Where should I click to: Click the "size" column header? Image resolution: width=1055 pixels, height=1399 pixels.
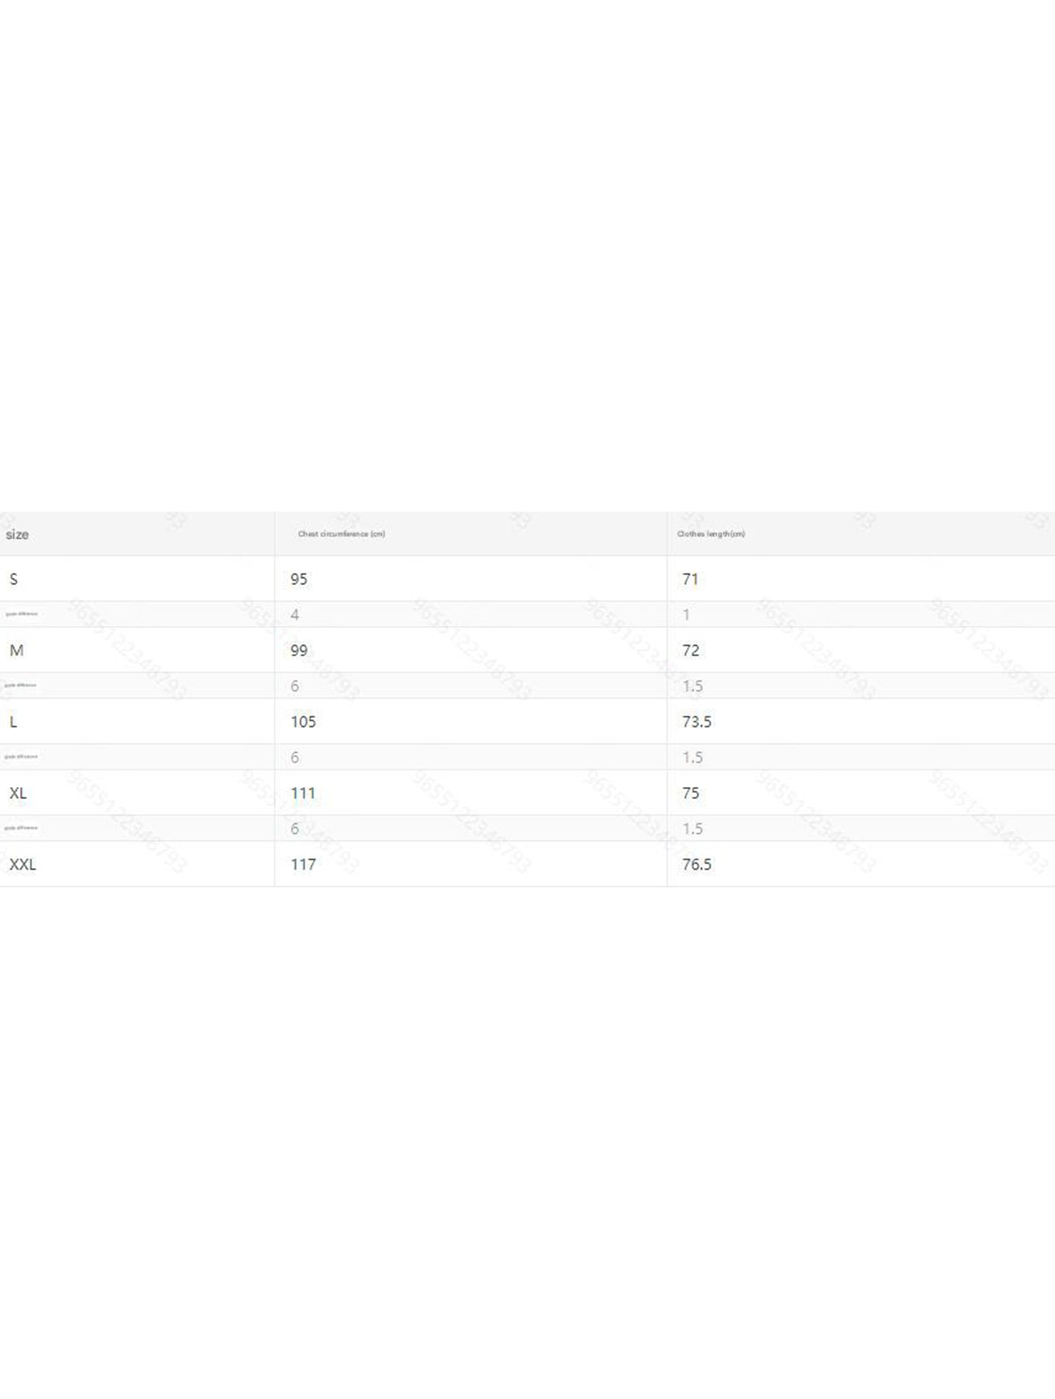coord(17,534)
